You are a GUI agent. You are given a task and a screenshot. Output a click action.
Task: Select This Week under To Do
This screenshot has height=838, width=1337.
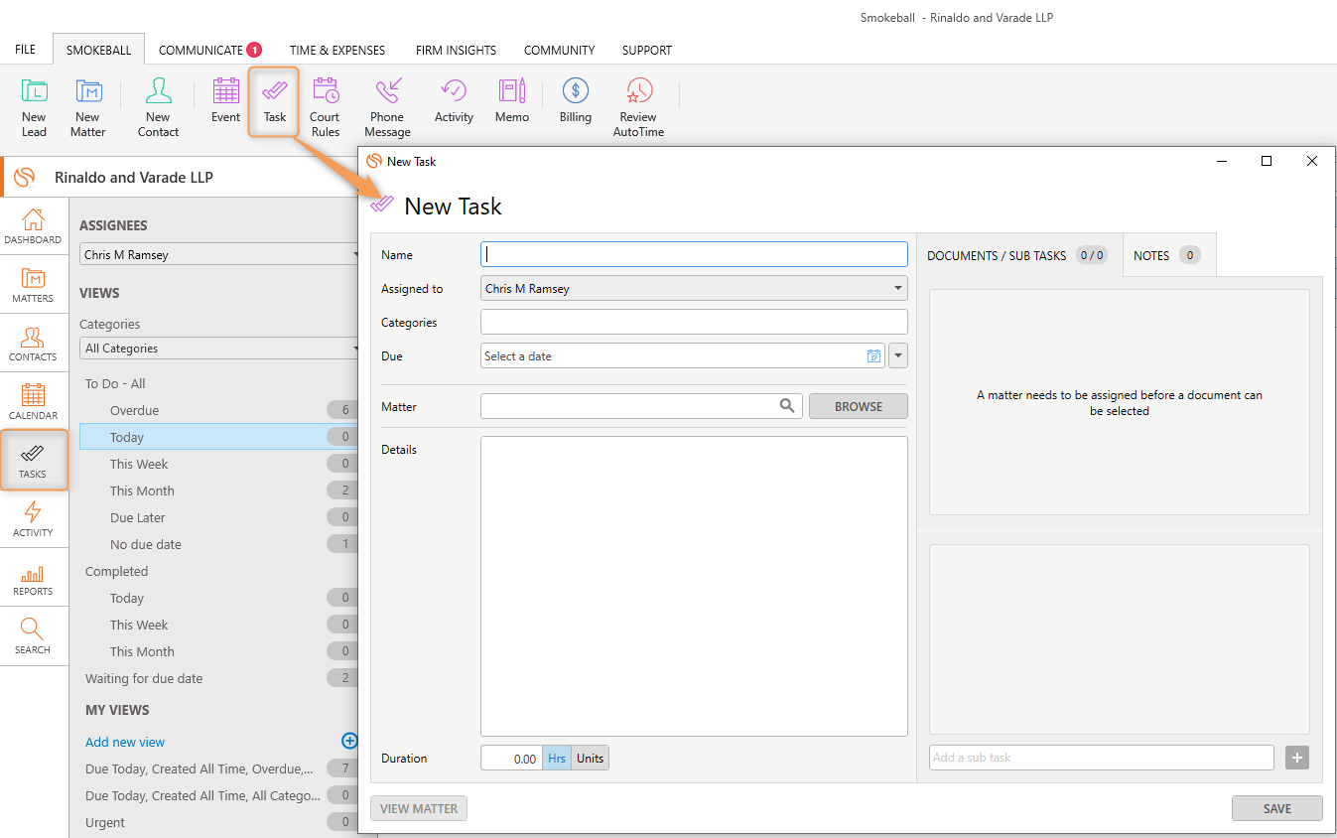219,464
